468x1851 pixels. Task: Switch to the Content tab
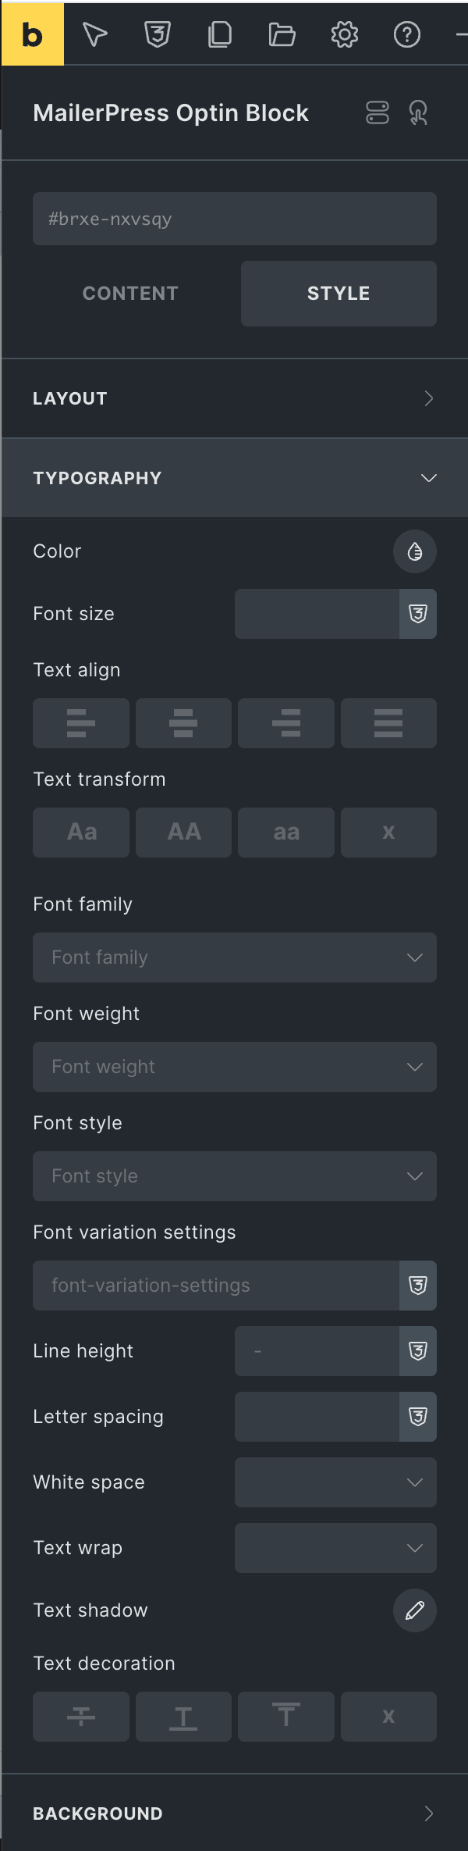131,294
